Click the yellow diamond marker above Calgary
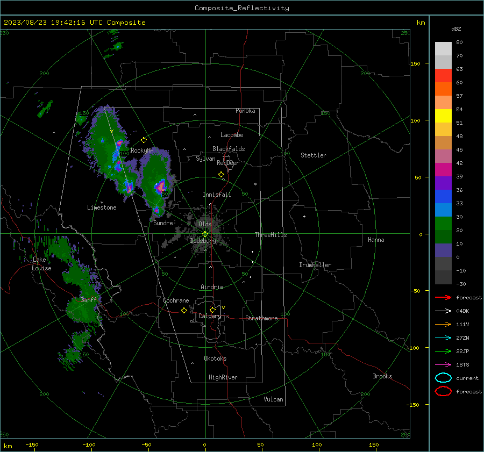The height and width of the screenshot is (452, 484). coord(212,310)
